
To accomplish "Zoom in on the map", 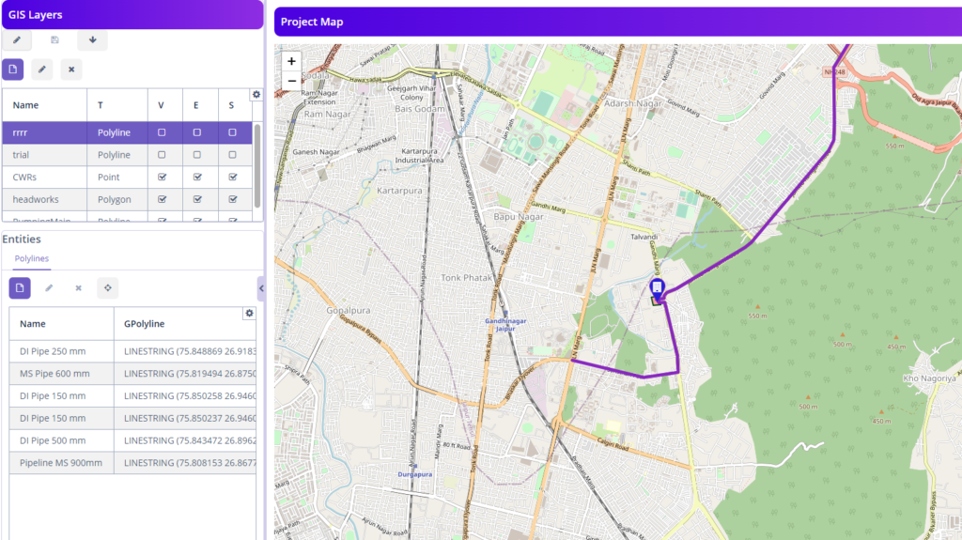I will (291, 61).
